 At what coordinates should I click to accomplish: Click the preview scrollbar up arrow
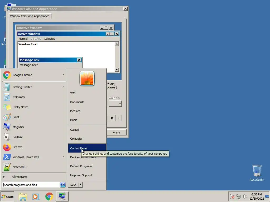(x=117, y=44)
